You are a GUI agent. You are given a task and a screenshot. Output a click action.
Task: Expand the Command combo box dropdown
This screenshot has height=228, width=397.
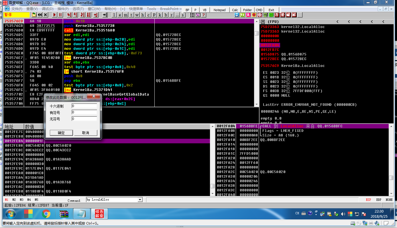click(140, 200)
